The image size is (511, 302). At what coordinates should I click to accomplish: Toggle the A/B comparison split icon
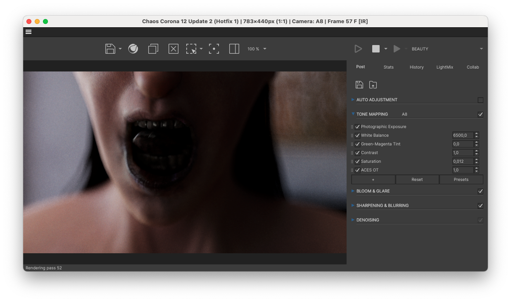pyautogui.click(x=234, y=49)
